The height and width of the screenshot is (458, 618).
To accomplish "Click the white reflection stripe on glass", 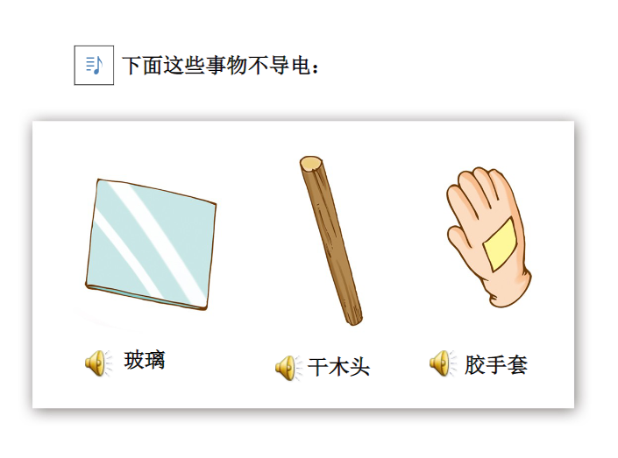I will click(x=158, y=236).
